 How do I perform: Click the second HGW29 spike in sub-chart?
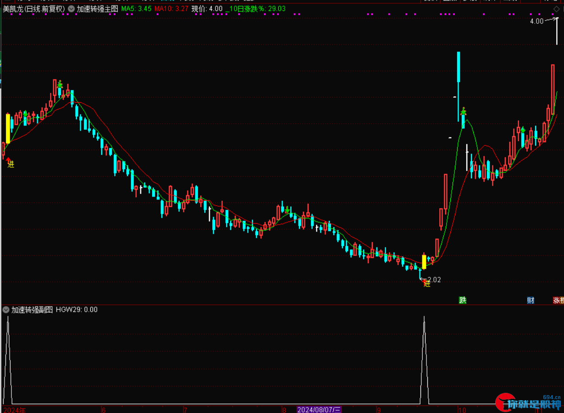point(424,360)
